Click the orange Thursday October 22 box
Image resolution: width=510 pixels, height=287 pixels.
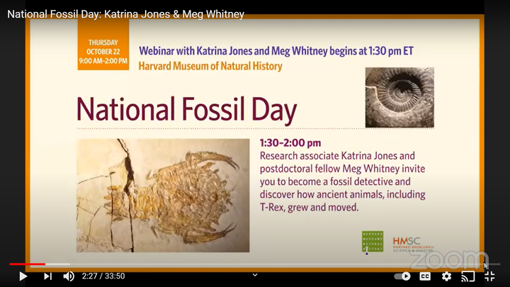pyautogui.click(x=103, y=45)
